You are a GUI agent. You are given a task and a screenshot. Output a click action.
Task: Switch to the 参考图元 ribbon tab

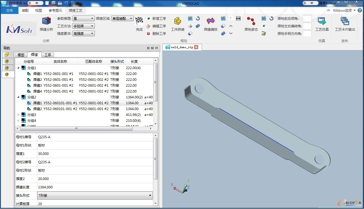(x=55, y=11)
